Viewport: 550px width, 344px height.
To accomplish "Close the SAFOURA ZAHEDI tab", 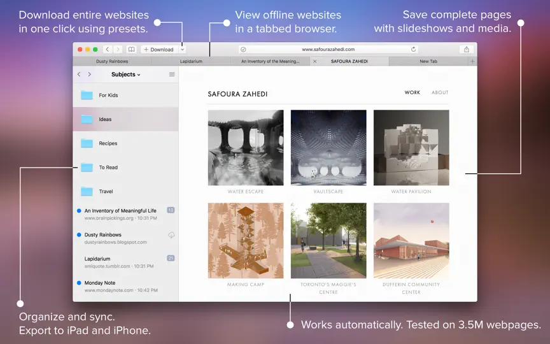I will [x=314, y=61].
